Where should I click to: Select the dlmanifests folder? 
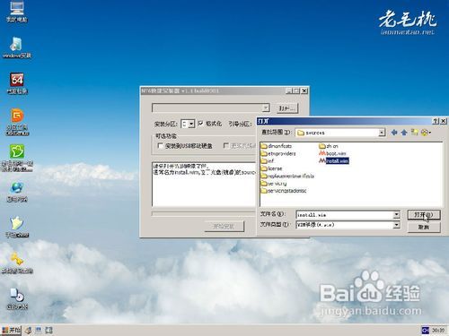(x=277, y=146)
